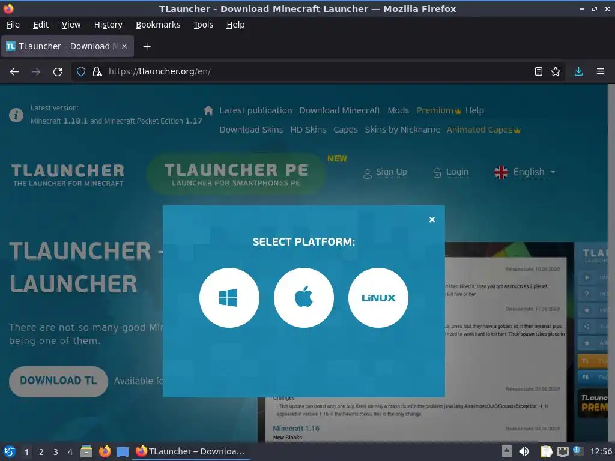Open the Edit menu
Viewport: 615px width, 461px height.
coord(41,25)
